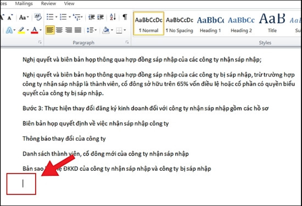This screenshot has width=302, height=206.
Task: Switch to the Mailings tab
Action: click(x=24, y=3)
